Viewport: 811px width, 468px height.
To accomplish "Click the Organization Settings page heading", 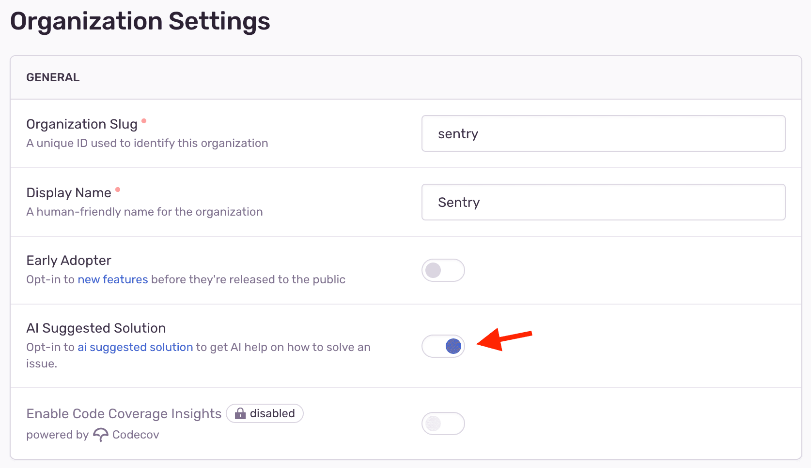I will click(x=140, y=21).
